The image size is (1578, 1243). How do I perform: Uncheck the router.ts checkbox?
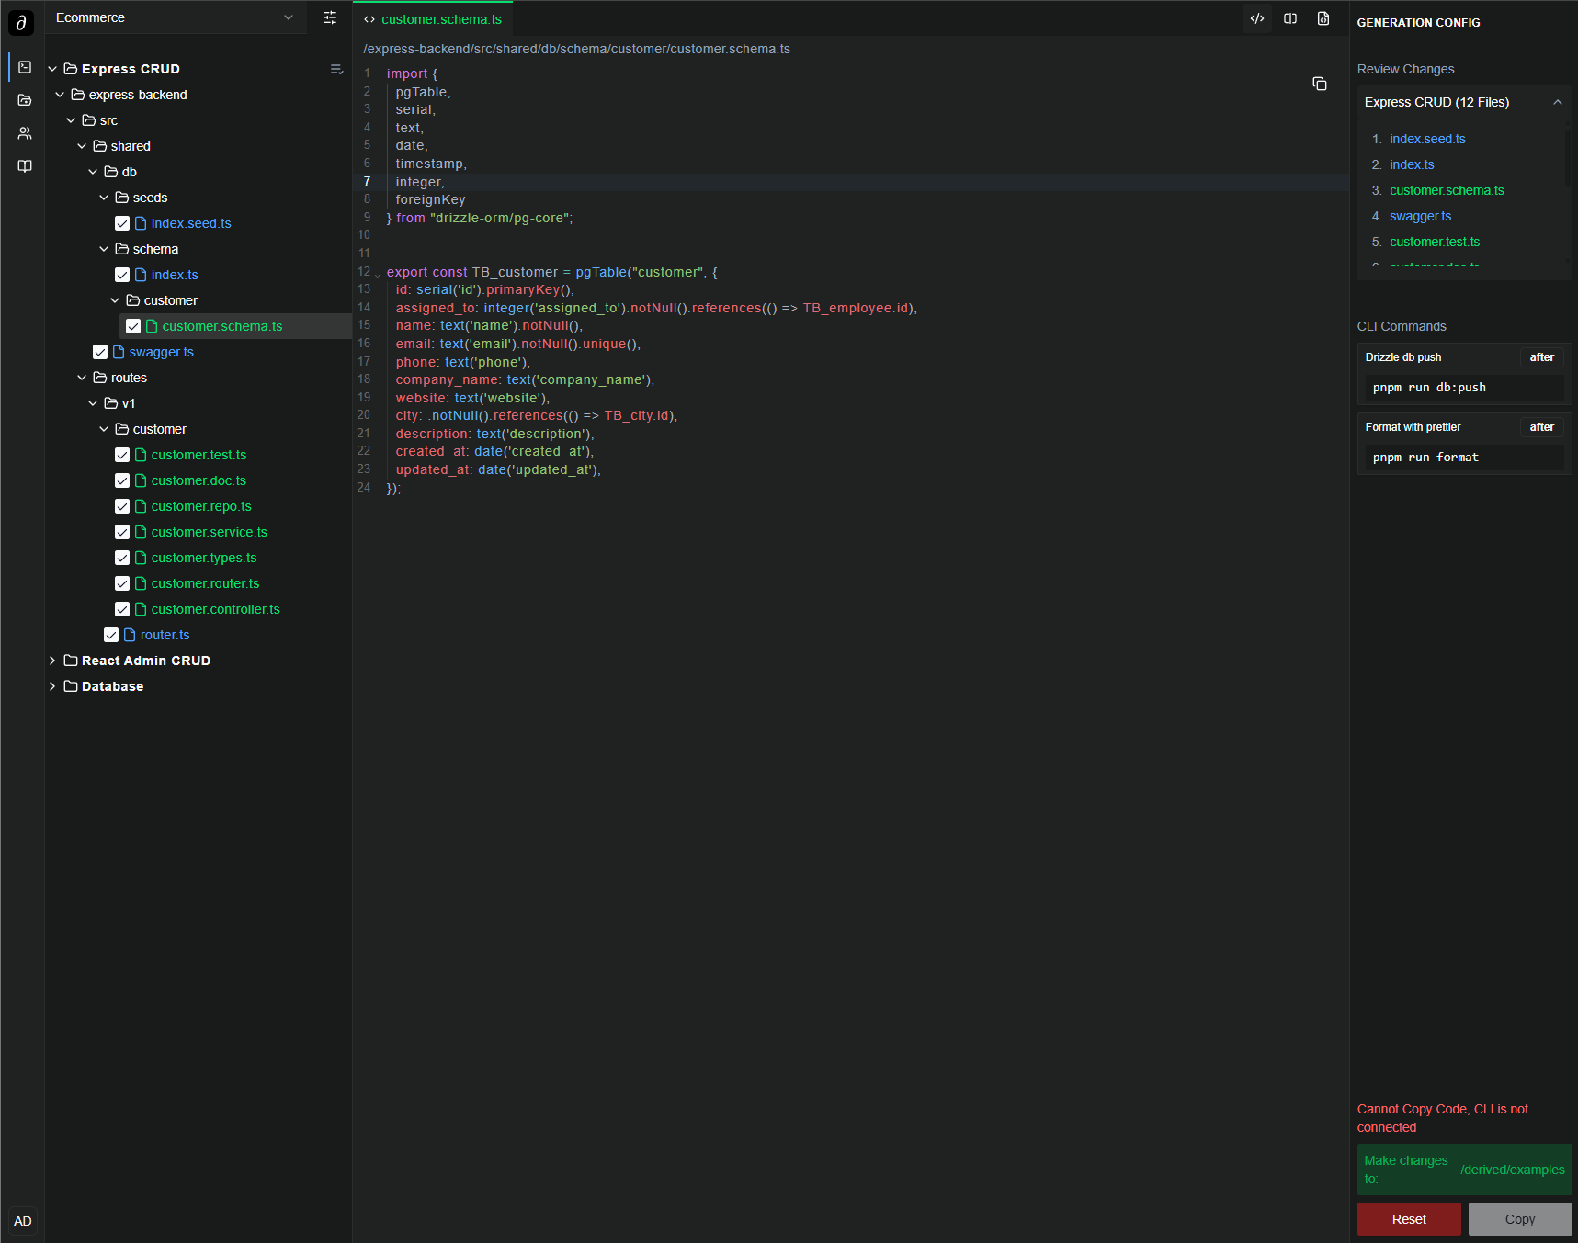pos(111,635)
